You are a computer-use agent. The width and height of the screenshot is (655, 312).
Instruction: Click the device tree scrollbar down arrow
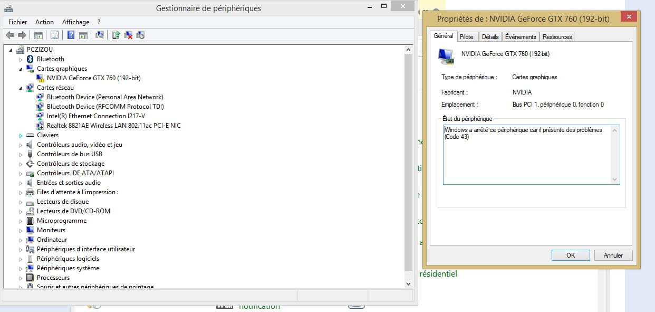pos(408,283)
